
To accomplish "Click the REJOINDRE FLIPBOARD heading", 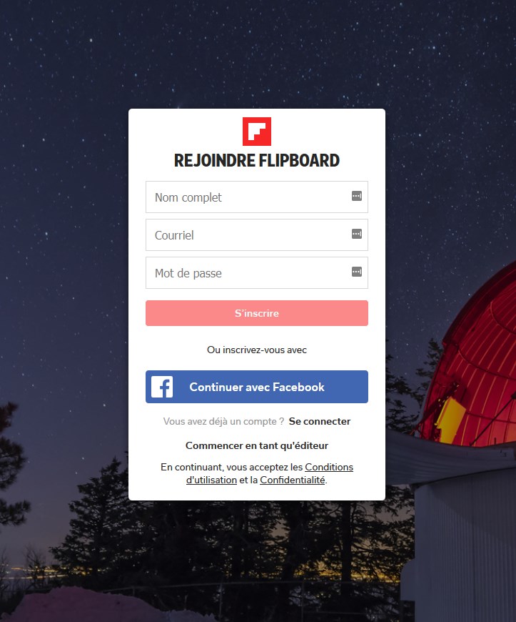I will [257, 161].
